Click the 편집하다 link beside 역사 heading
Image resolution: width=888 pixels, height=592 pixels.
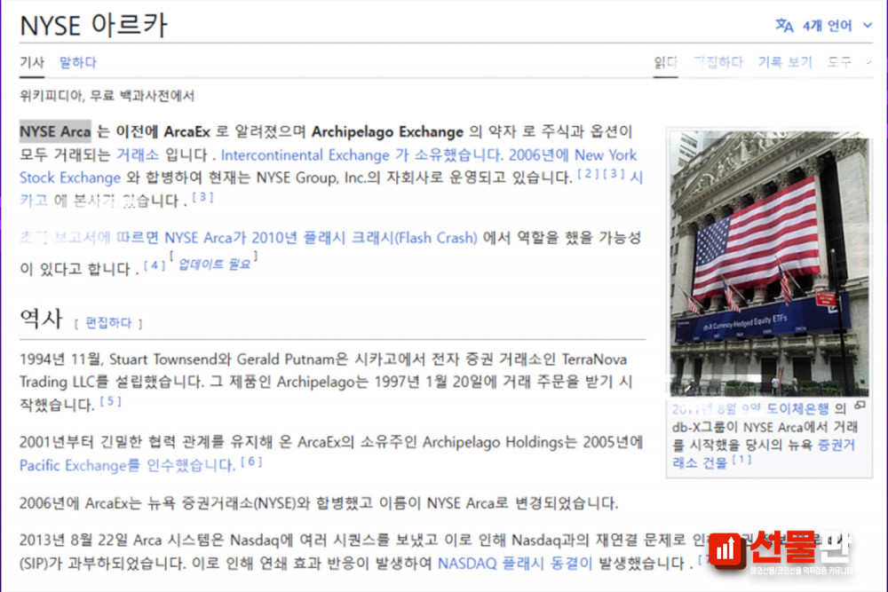coord(108,323)
